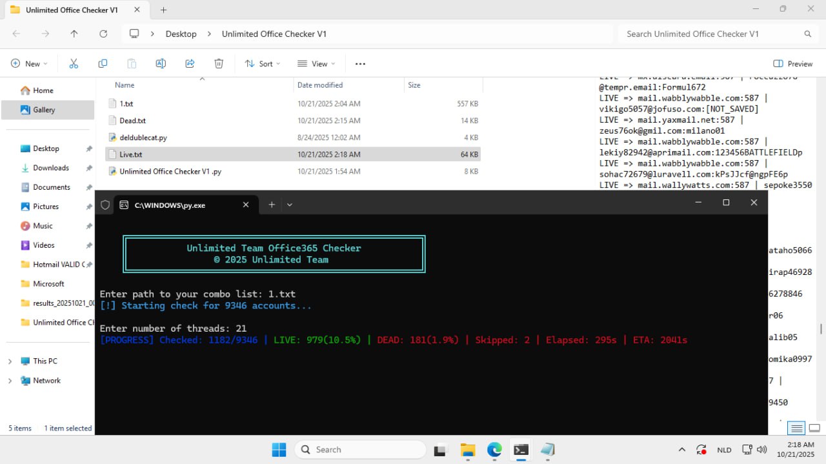
Task: Open Home in the navigation pane
Action: point(43,90)
